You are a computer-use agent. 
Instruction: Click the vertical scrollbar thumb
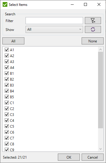click(x=100, y=90)
